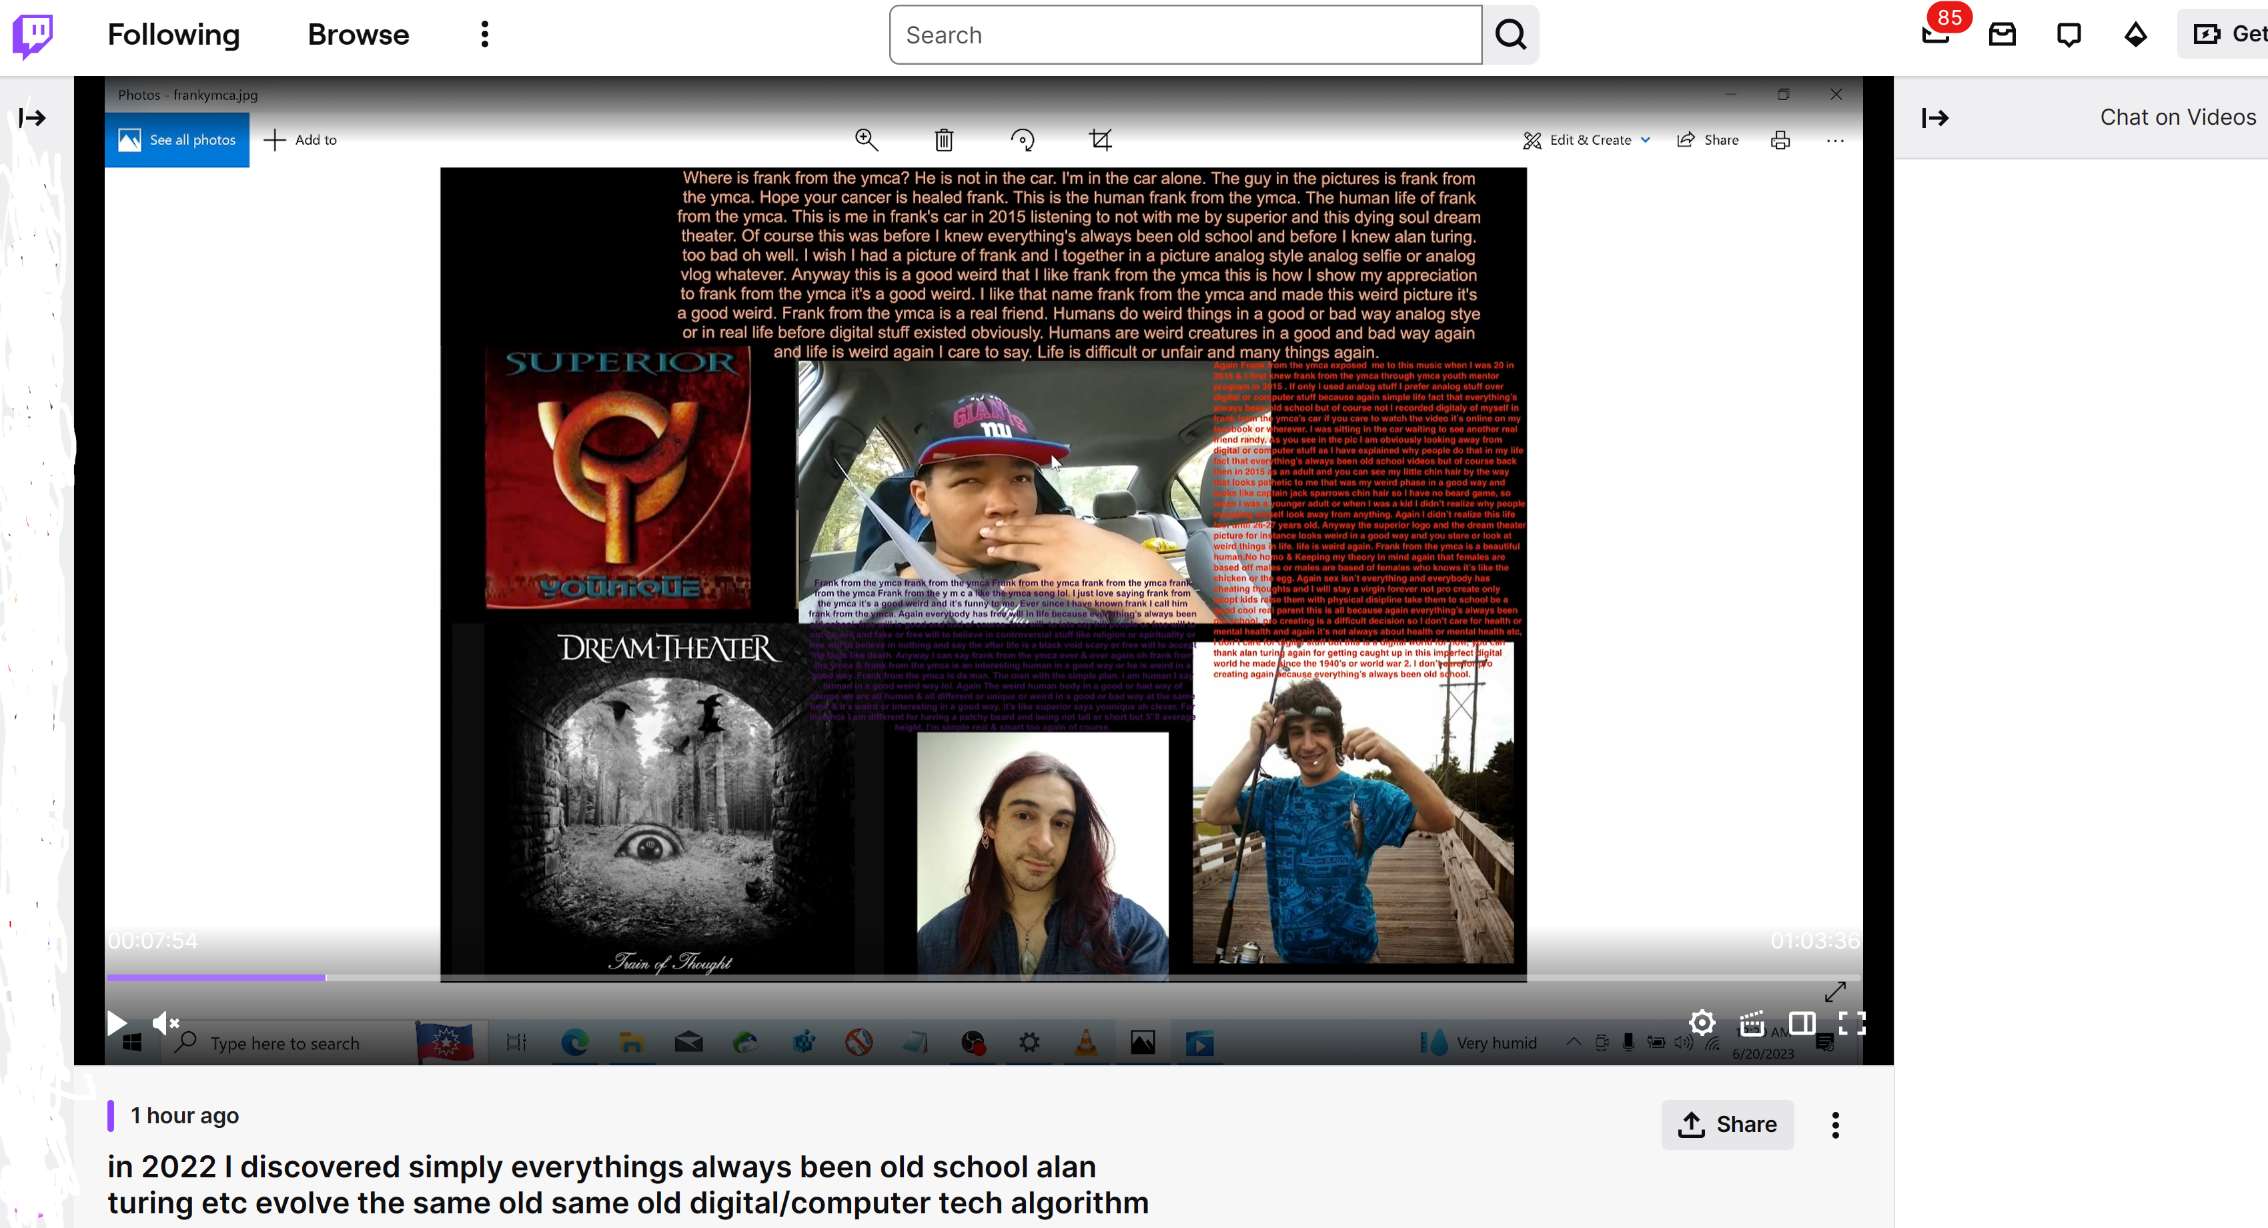Open the notifications inbox tray icon
The width and height of the screenshot is (2268, 1228).
pyautogui.click(x=2002, y=34)
